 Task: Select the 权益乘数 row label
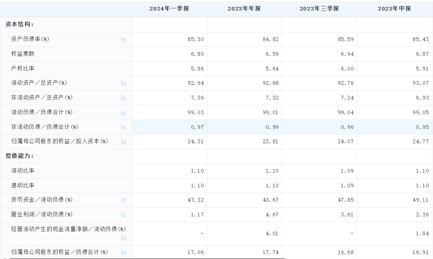(23, 54)
